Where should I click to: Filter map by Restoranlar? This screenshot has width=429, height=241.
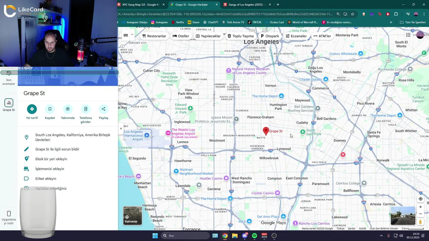[154, 36]
